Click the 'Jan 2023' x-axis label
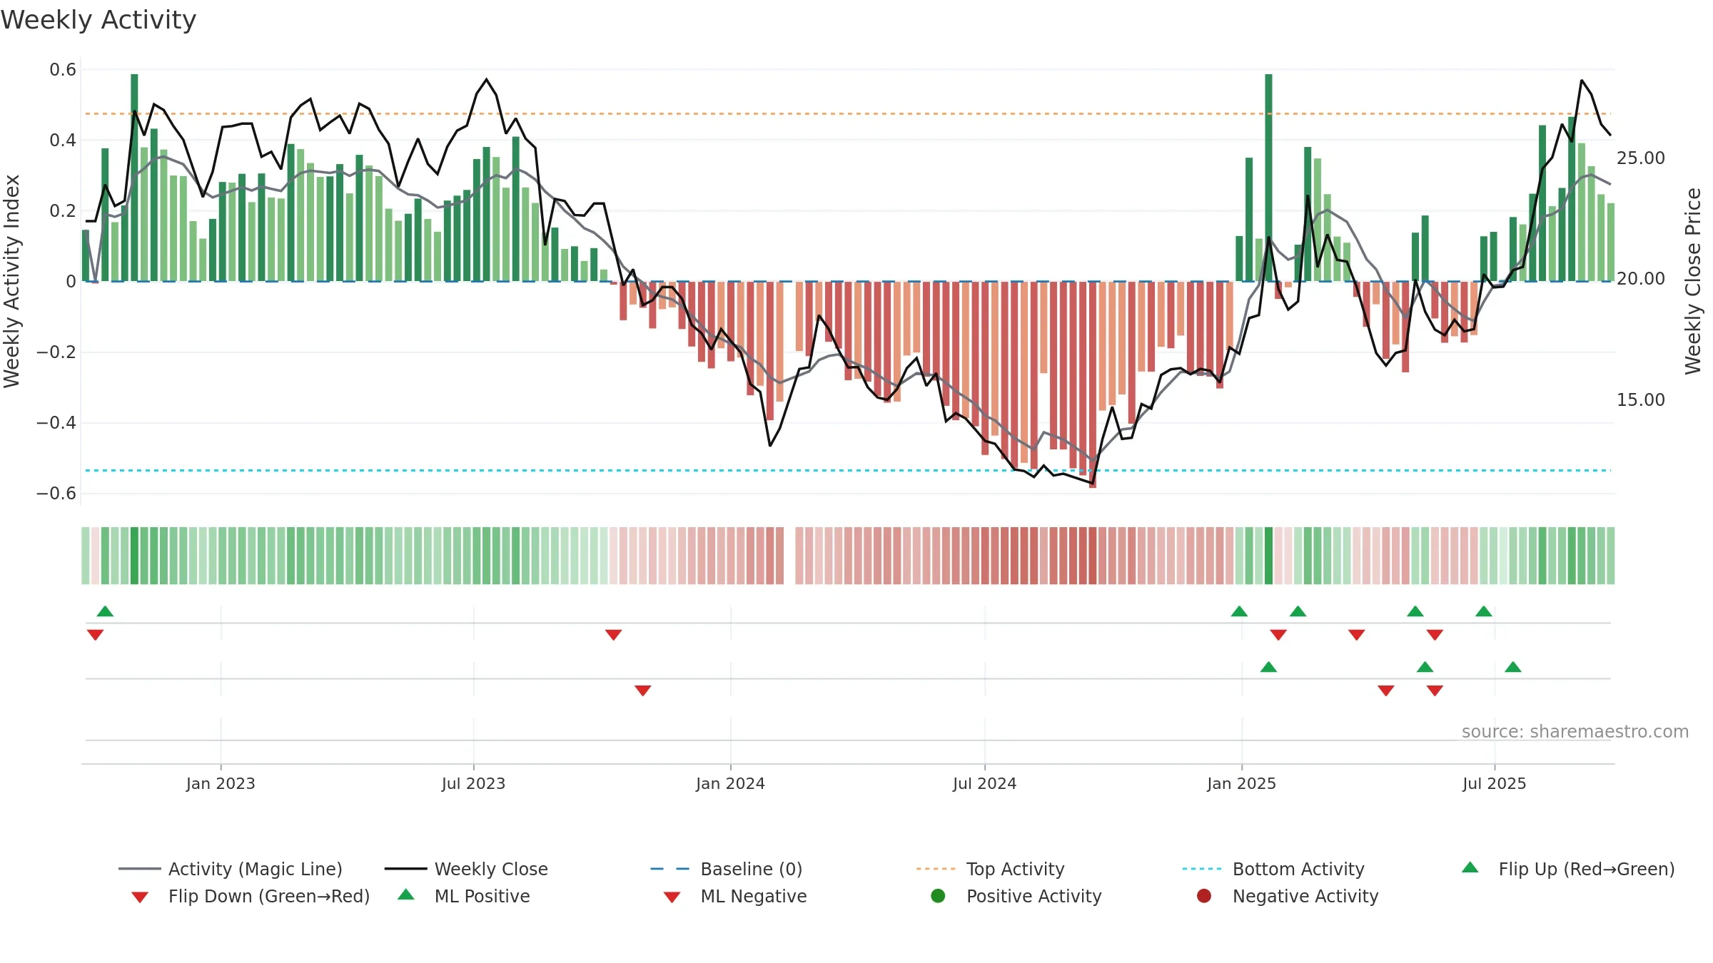 221,783
